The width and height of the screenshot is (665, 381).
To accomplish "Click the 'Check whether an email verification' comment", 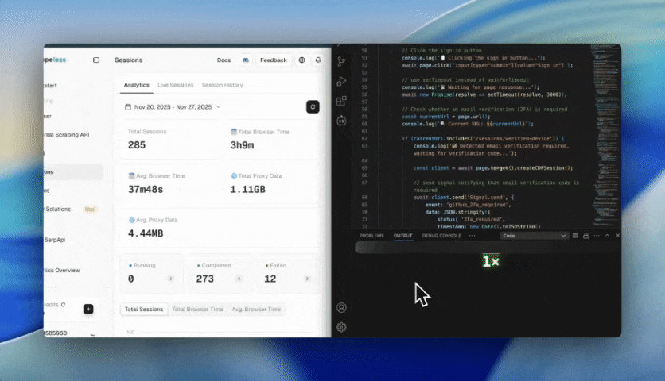I will (x=484, y=110).
